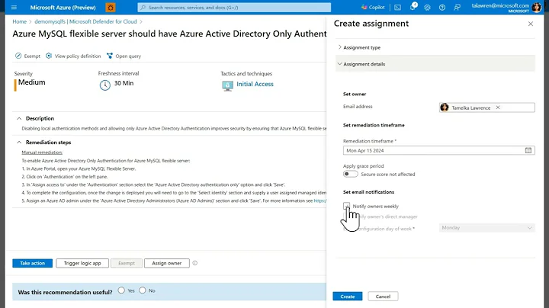
Task: Open help question mark icon
Action: pyautogui.click(x=442, y=8)
